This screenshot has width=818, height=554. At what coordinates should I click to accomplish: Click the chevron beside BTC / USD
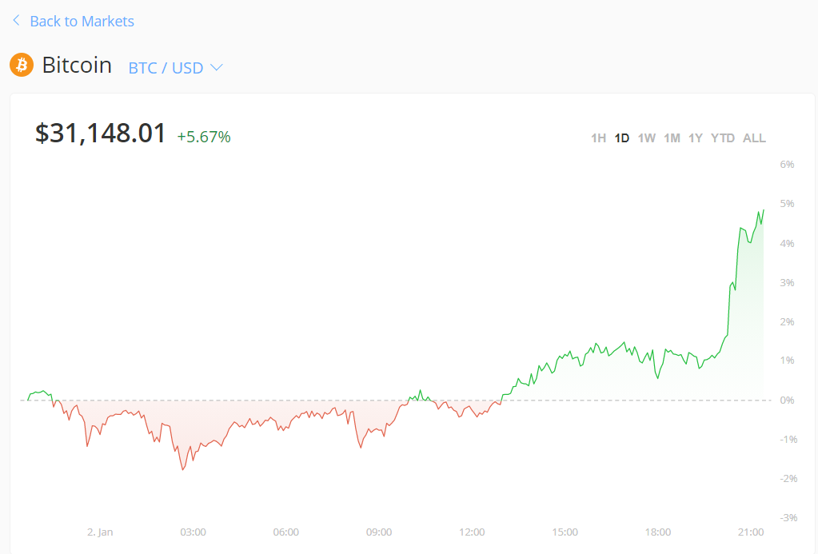216,68
